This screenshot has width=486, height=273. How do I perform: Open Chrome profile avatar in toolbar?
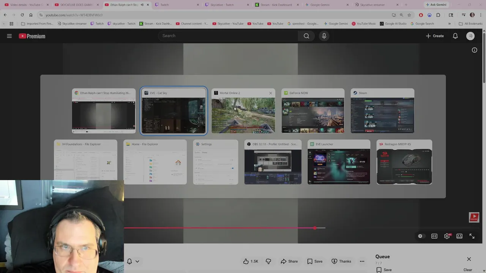pyautogui.click(x=472, y=15)
